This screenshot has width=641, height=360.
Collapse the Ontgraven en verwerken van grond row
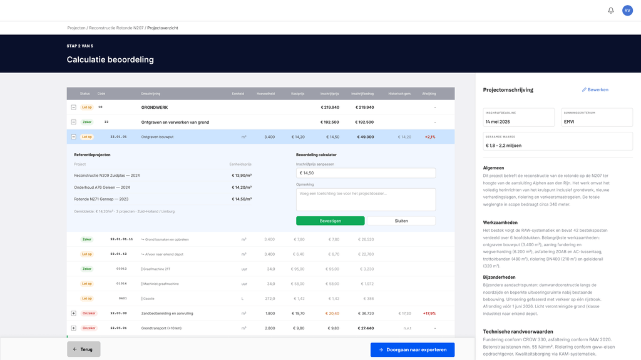click(x=74, y=122)
